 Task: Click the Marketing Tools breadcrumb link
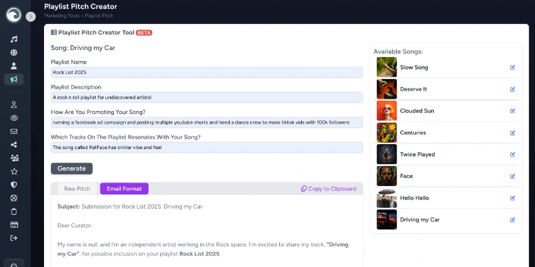tap(62, 16)
